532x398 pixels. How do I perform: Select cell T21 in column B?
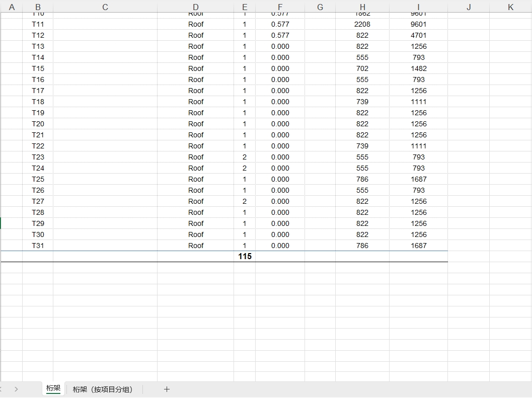38,135
